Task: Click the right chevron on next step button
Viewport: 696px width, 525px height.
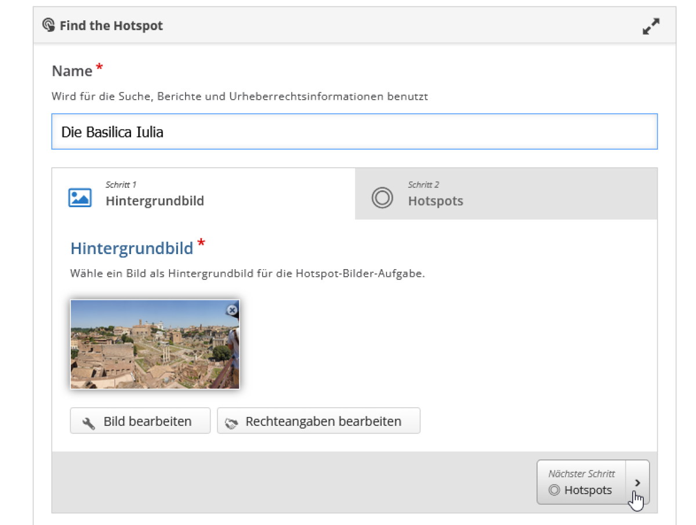Action: click(638, 482)
